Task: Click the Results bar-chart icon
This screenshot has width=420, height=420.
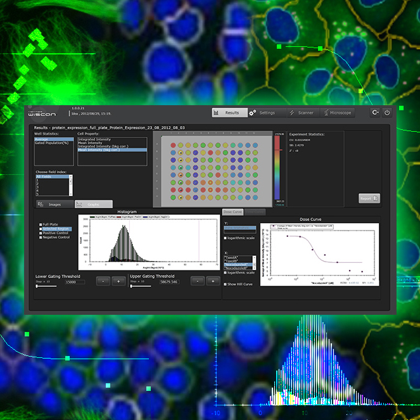Action: tap(216, 113)
